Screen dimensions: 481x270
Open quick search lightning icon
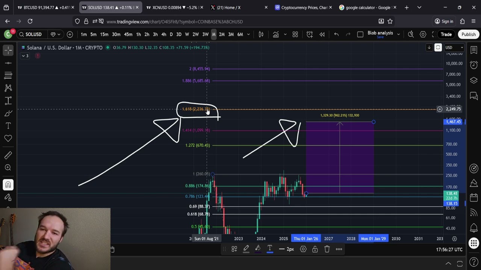pos(411,34)
